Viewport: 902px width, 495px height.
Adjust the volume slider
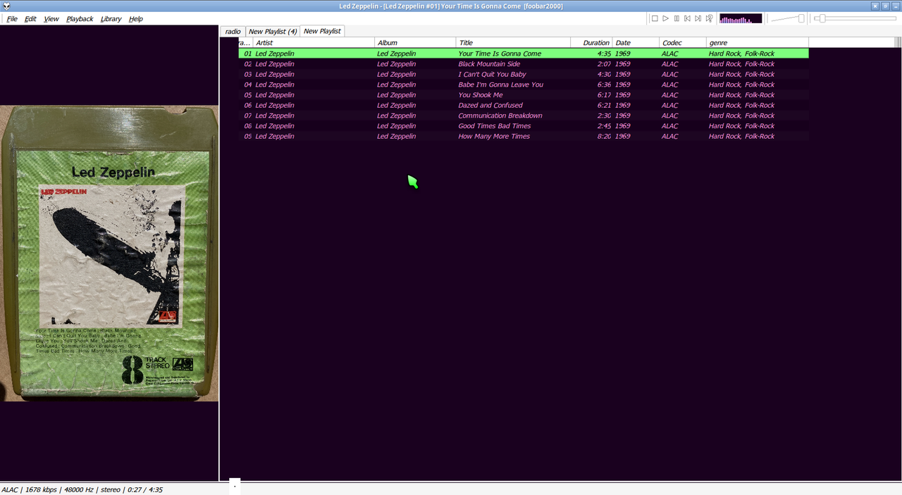tap(788, 19)
